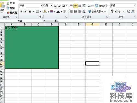The height and width of the screenshot is (103, 137).
Task: Open the Clipboard (剪贴板) dialog launcher
Action: tap(16, 17)
